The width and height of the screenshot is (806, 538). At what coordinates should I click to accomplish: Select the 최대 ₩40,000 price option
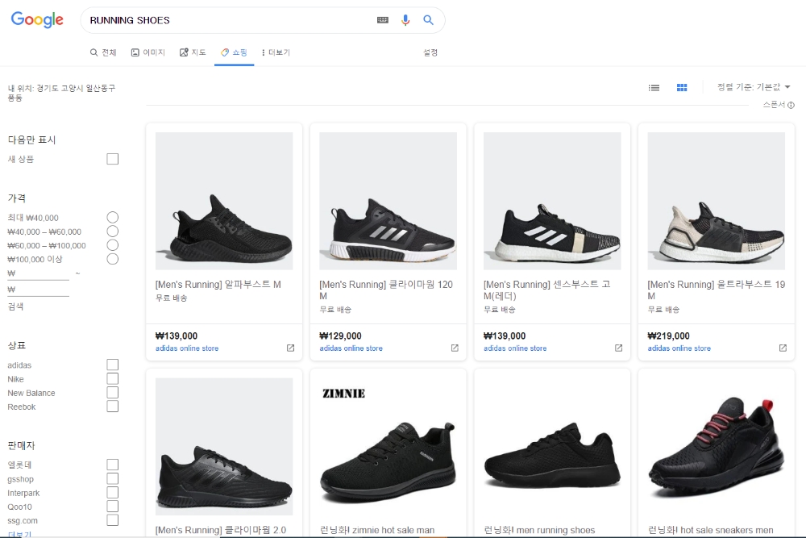point(113,218)
